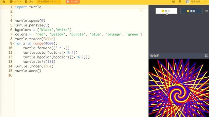Expand the user account dropdown arrow

coord(206,2)
